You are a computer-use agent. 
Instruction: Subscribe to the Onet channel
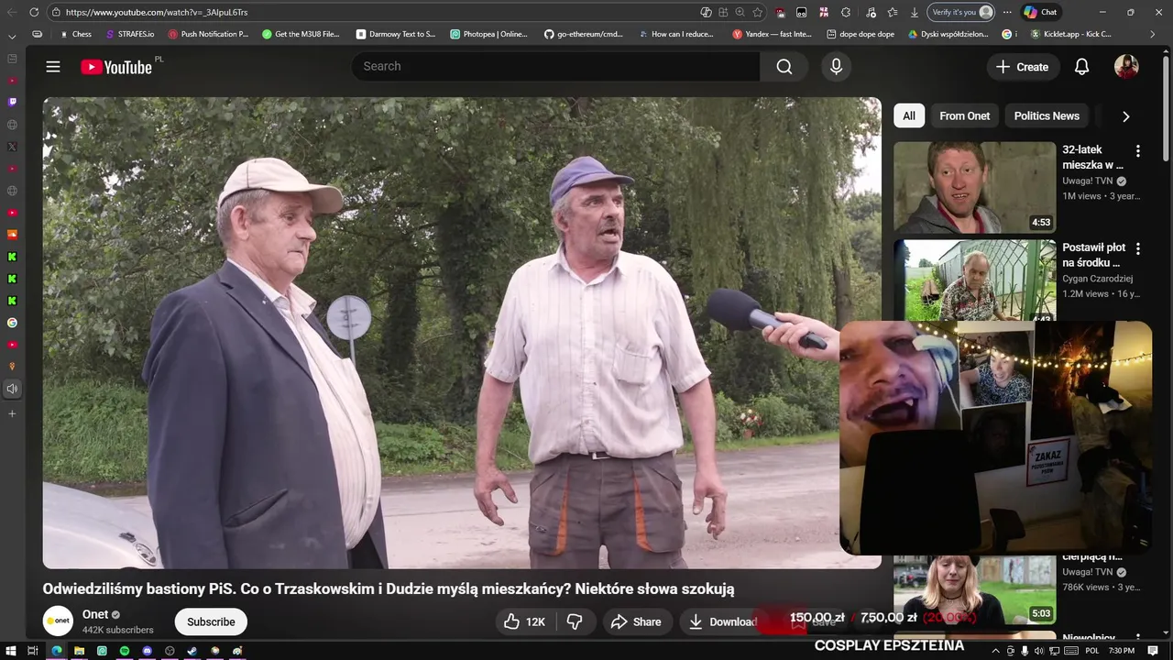click(211, 621)
